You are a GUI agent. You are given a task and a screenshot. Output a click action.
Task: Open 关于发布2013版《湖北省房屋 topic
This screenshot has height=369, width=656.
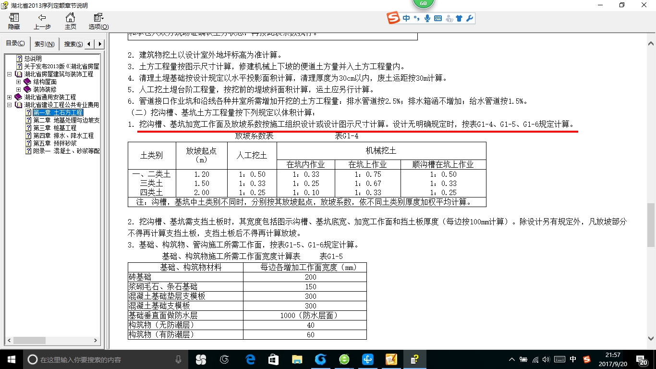(61, 66)
